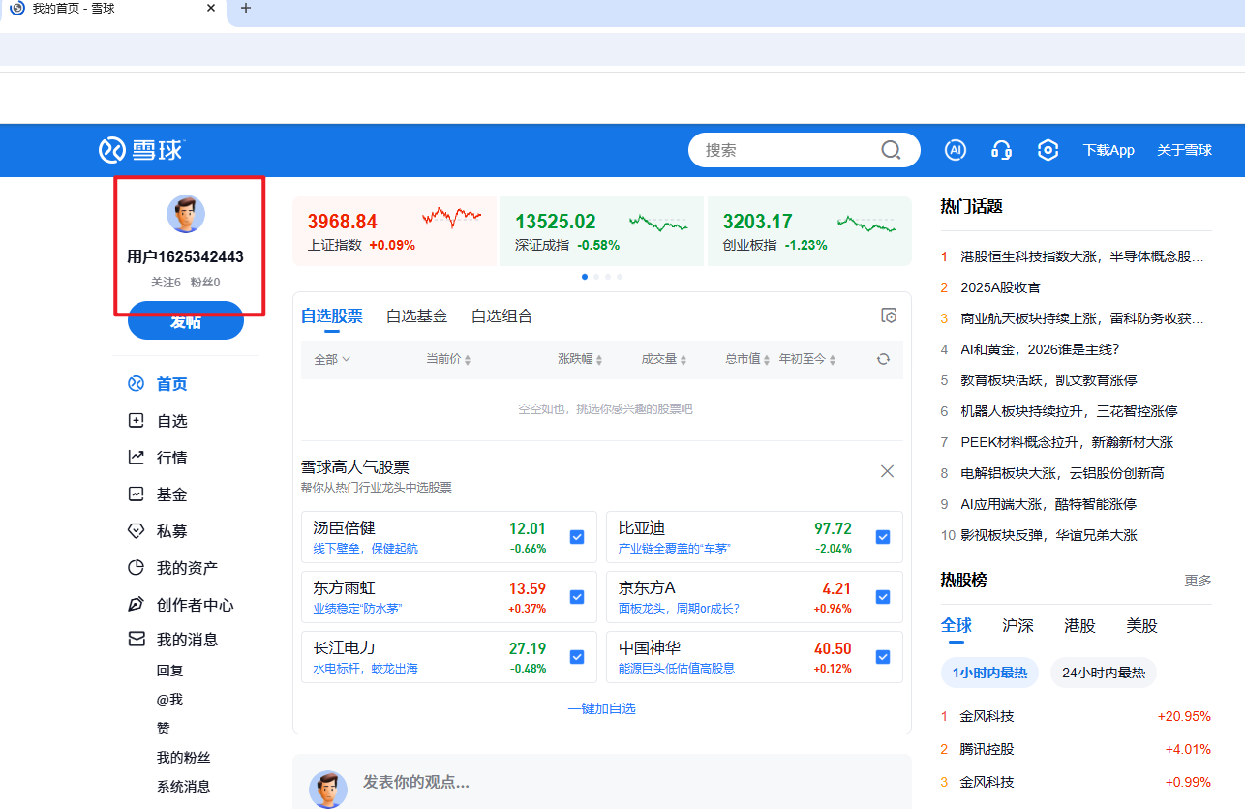Click the 一键加自选 link

pos(601,708)
